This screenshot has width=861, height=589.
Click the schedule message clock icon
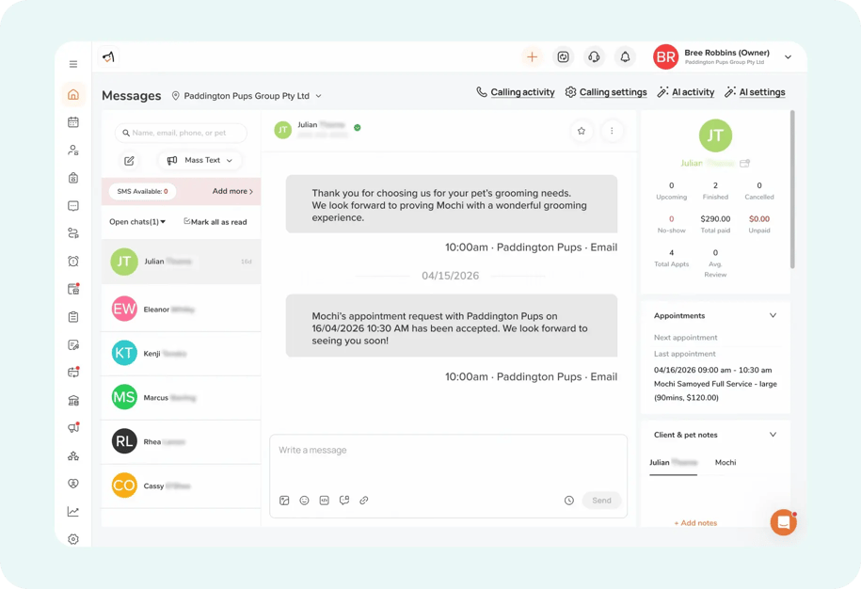569,501
